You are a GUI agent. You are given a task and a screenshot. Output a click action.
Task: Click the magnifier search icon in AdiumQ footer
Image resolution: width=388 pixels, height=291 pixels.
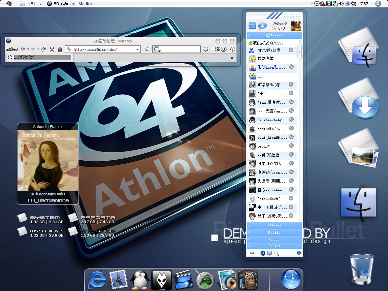(276, 253)
